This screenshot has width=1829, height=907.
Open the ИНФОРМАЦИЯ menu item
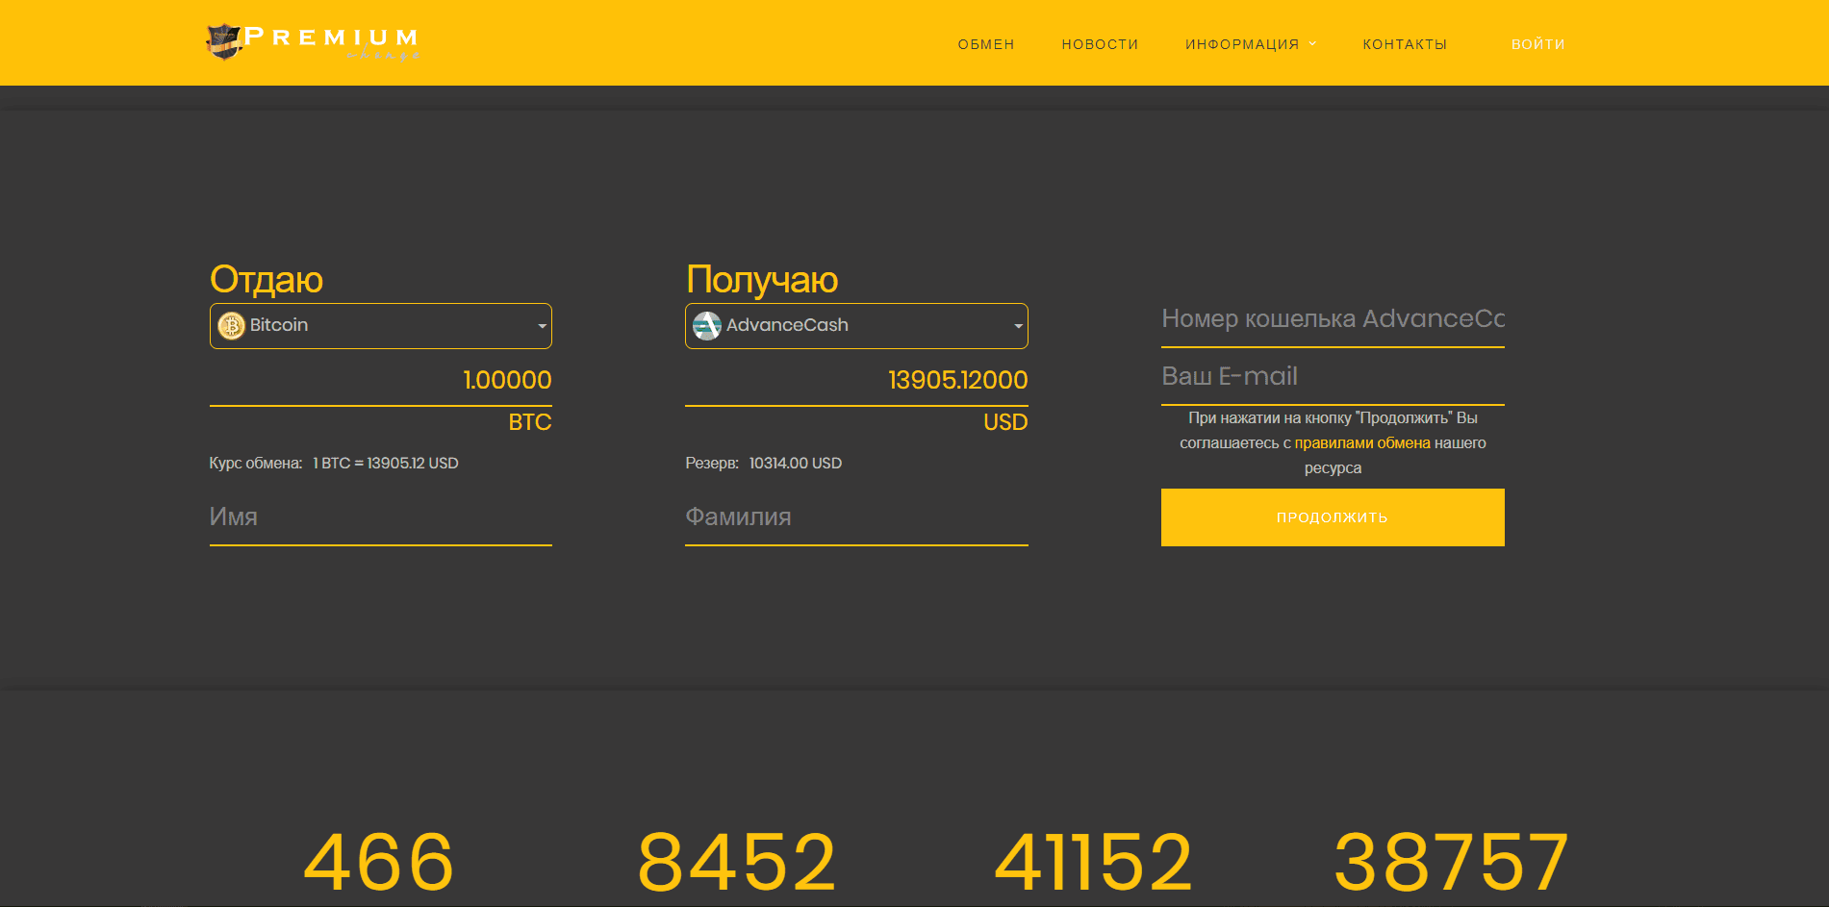1241,44
